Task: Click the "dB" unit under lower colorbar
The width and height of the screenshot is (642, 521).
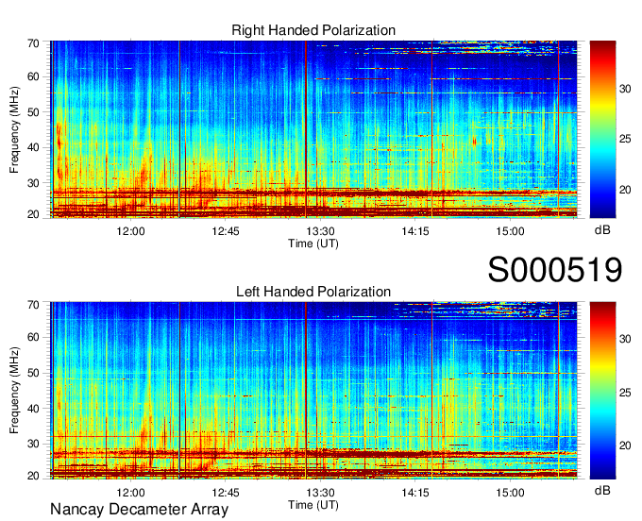Action: [x=602, y=491]
